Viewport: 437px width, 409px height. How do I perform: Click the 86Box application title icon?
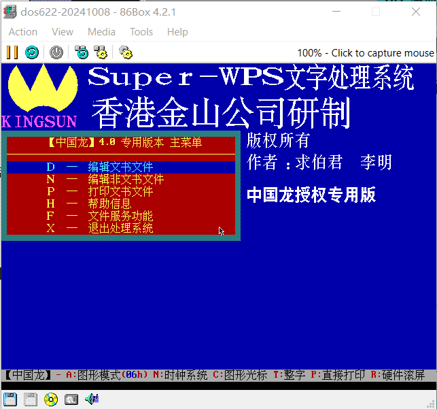[10, 12]
